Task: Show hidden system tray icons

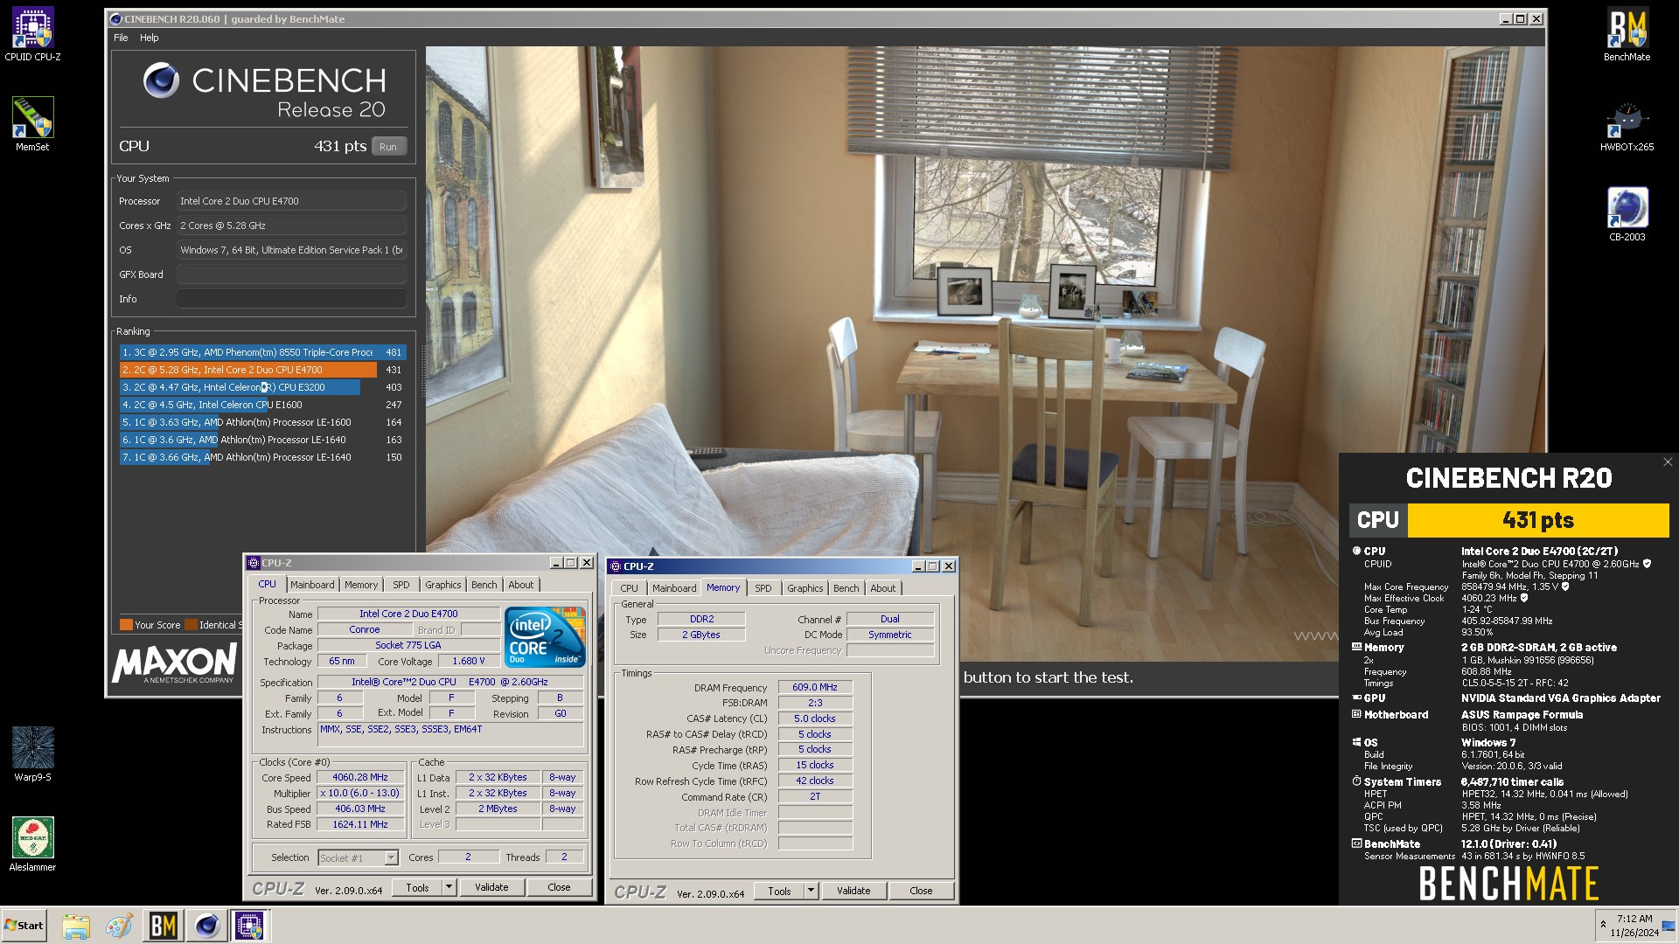Action: pyautogui.click(x=1603, y=925)
